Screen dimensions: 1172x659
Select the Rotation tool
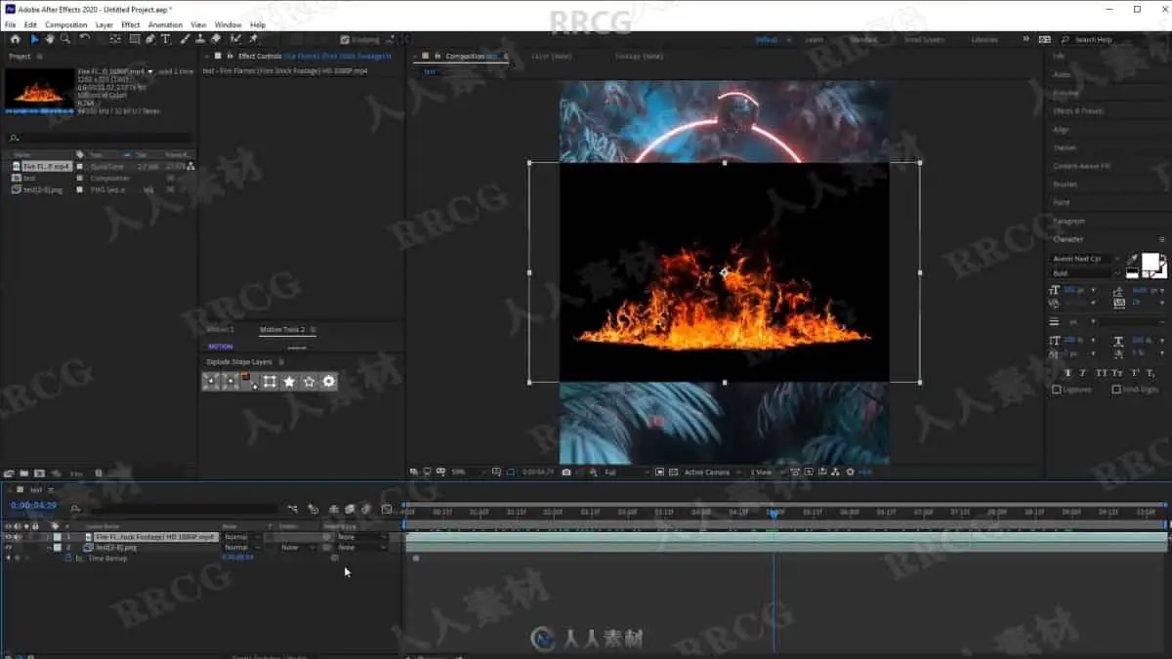(85, 39)
